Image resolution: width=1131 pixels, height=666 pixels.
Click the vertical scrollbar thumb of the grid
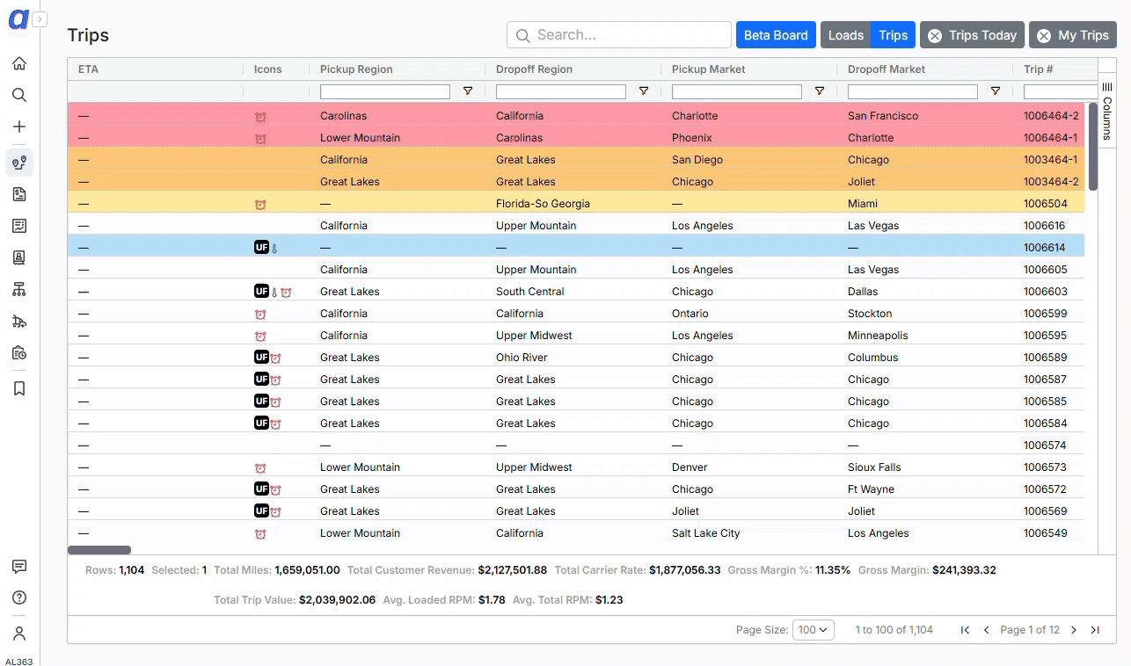pyautogui.click(x=1093, y=147)
